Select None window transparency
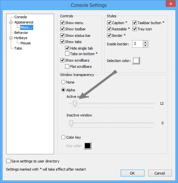Screen dimensions: 178x183 click(x=63, y=82)
